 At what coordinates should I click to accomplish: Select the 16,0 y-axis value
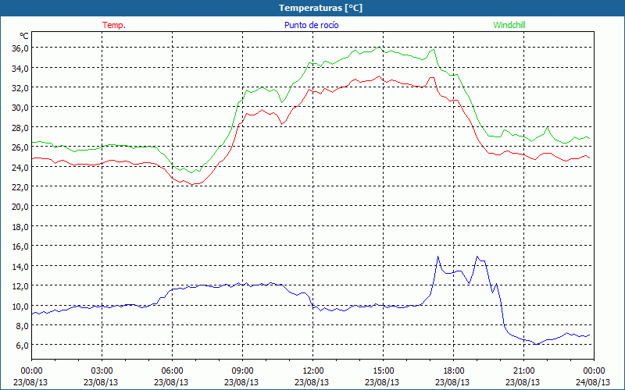click(21, 246)
